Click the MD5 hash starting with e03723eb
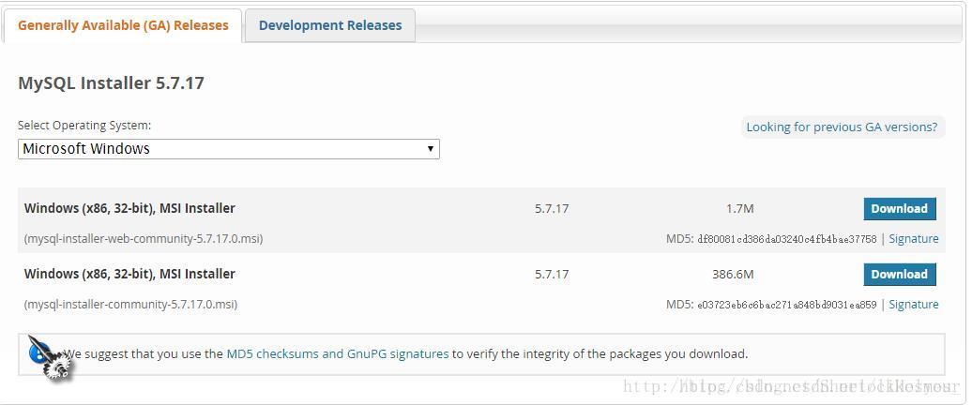 786,305
